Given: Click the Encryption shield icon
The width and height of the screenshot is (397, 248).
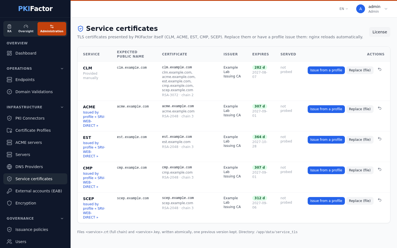Looking at the screenshot, I should pyautogui.click(x=9, y=203).
